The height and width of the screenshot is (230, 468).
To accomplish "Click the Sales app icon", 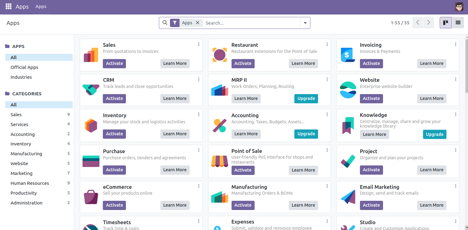I will 91,55.
